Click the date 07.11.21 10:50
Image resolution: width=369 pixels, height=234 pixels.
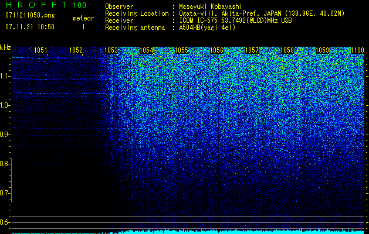tap(30, 27)
